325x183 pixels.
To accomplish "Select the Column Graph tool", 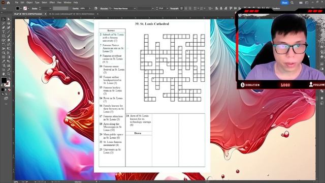I will point(9,66).
